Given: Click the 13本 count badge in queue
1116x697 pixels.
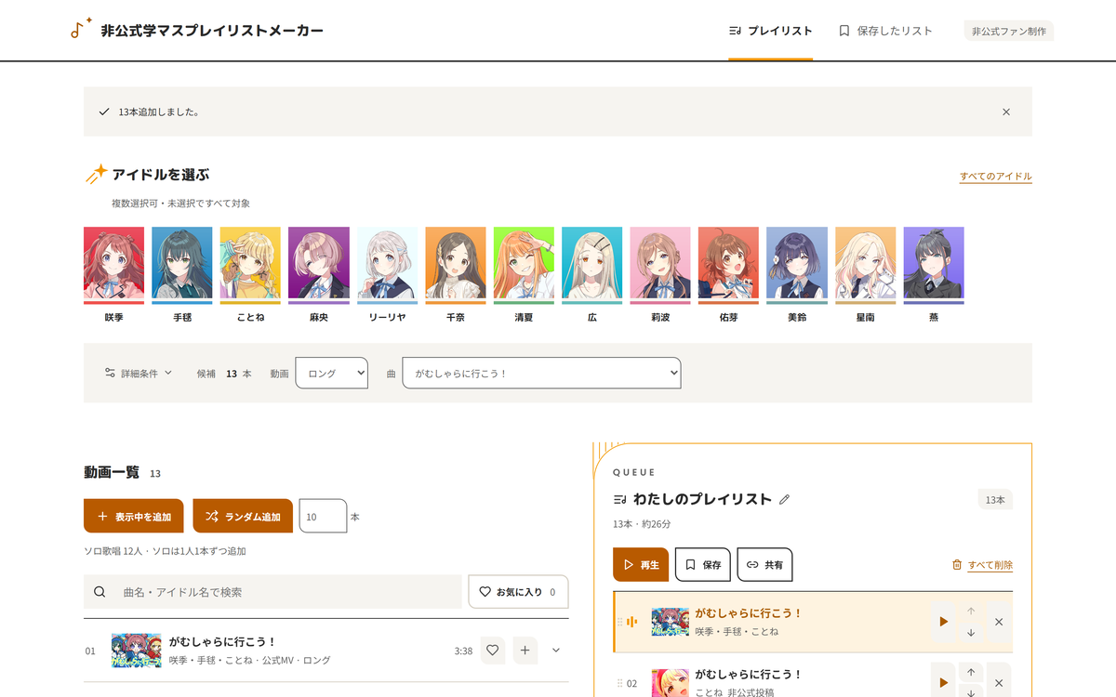Looking at the screenshot, I should (x=995, y=500).
